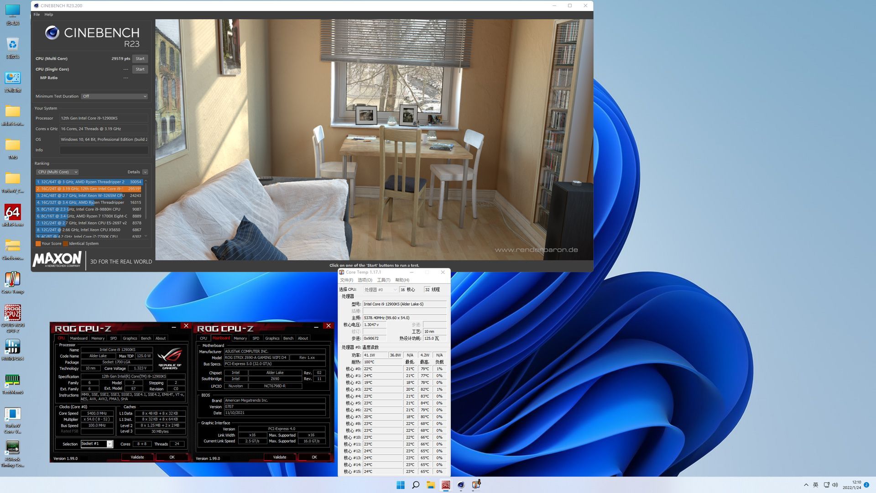Open Cinebench Help menu

(x=49, y=15)
